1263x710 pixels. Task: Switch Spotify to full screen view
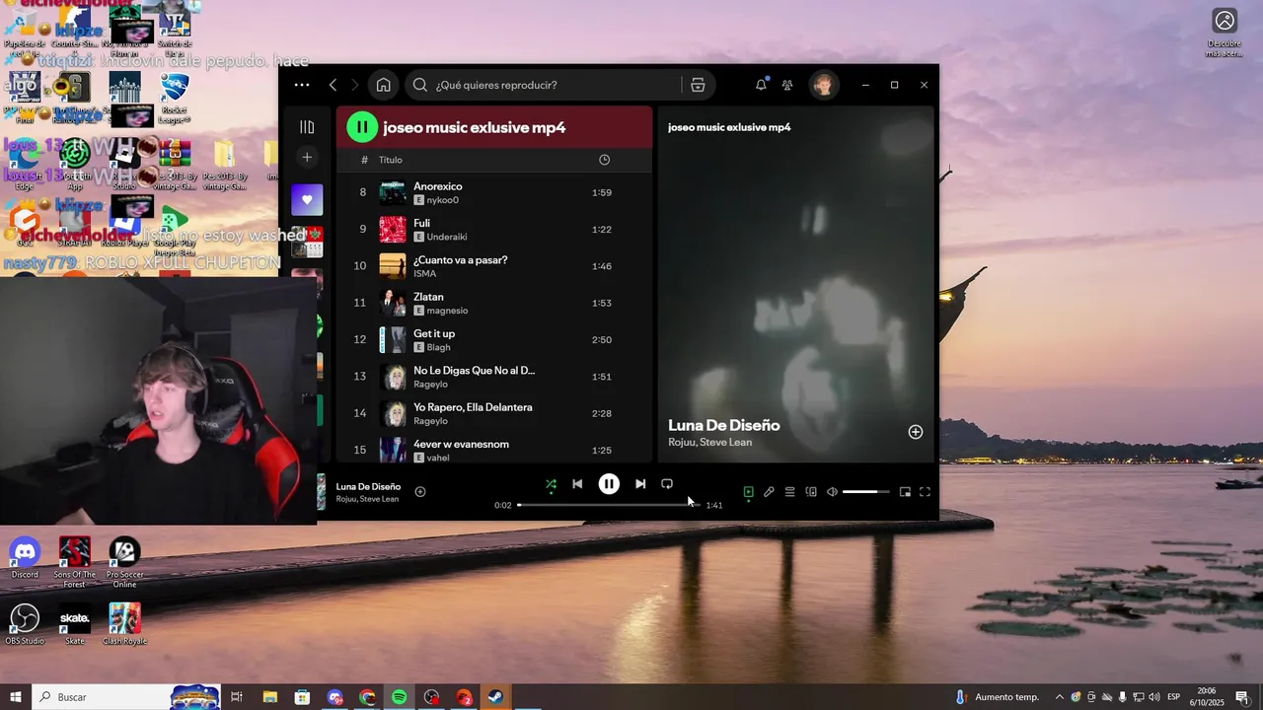pos(925,492)
